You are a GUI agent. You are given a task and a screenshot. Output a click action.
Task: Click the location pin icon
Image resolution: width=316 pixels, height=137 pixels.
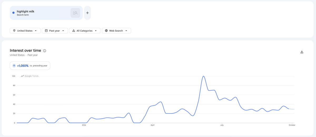point(14,31)
